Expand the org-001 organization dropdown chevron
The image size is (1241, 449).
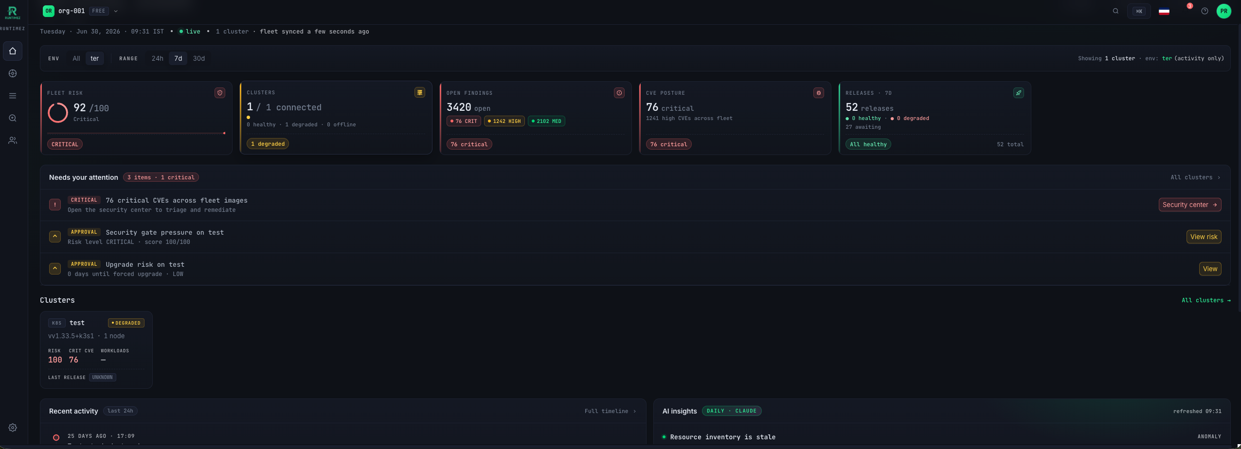pos(116,11)
